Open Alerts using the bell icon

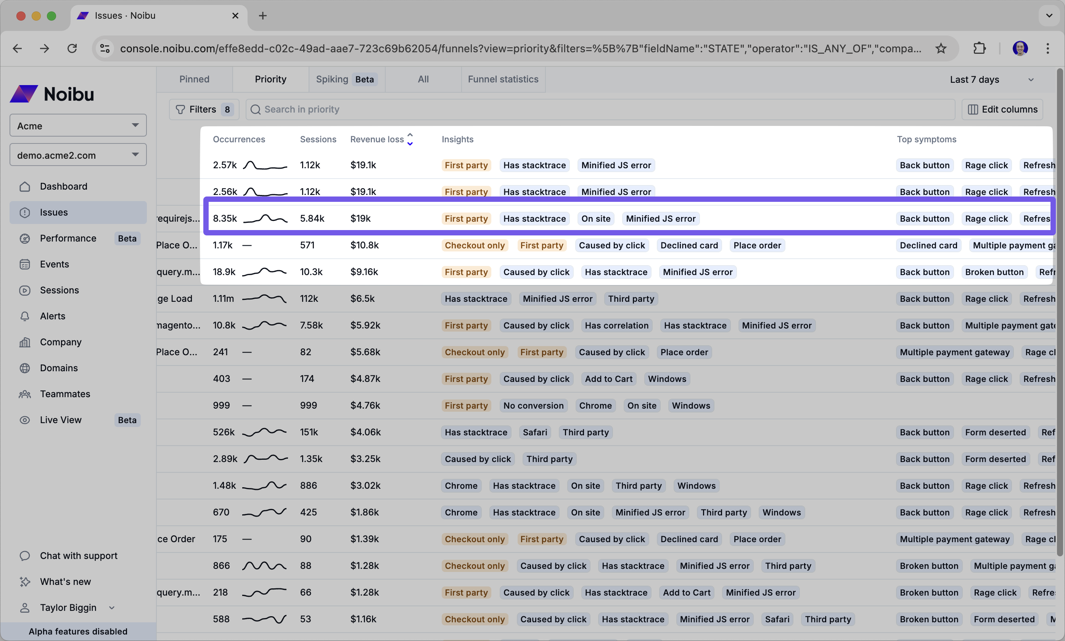pyautogui.click(x=25, y=316)
